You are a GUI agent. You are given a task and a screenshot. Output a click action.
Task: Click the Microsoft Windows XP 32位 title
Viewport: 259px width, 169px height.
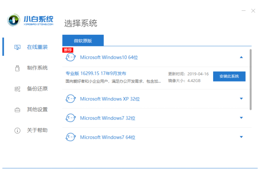(110, 99)
